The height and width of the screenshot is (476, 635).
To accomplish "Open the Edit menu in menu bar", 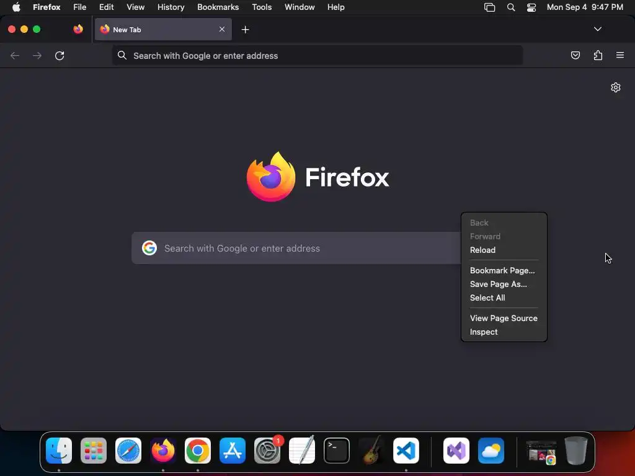I will pyautogui.click(x=106, y=7).
